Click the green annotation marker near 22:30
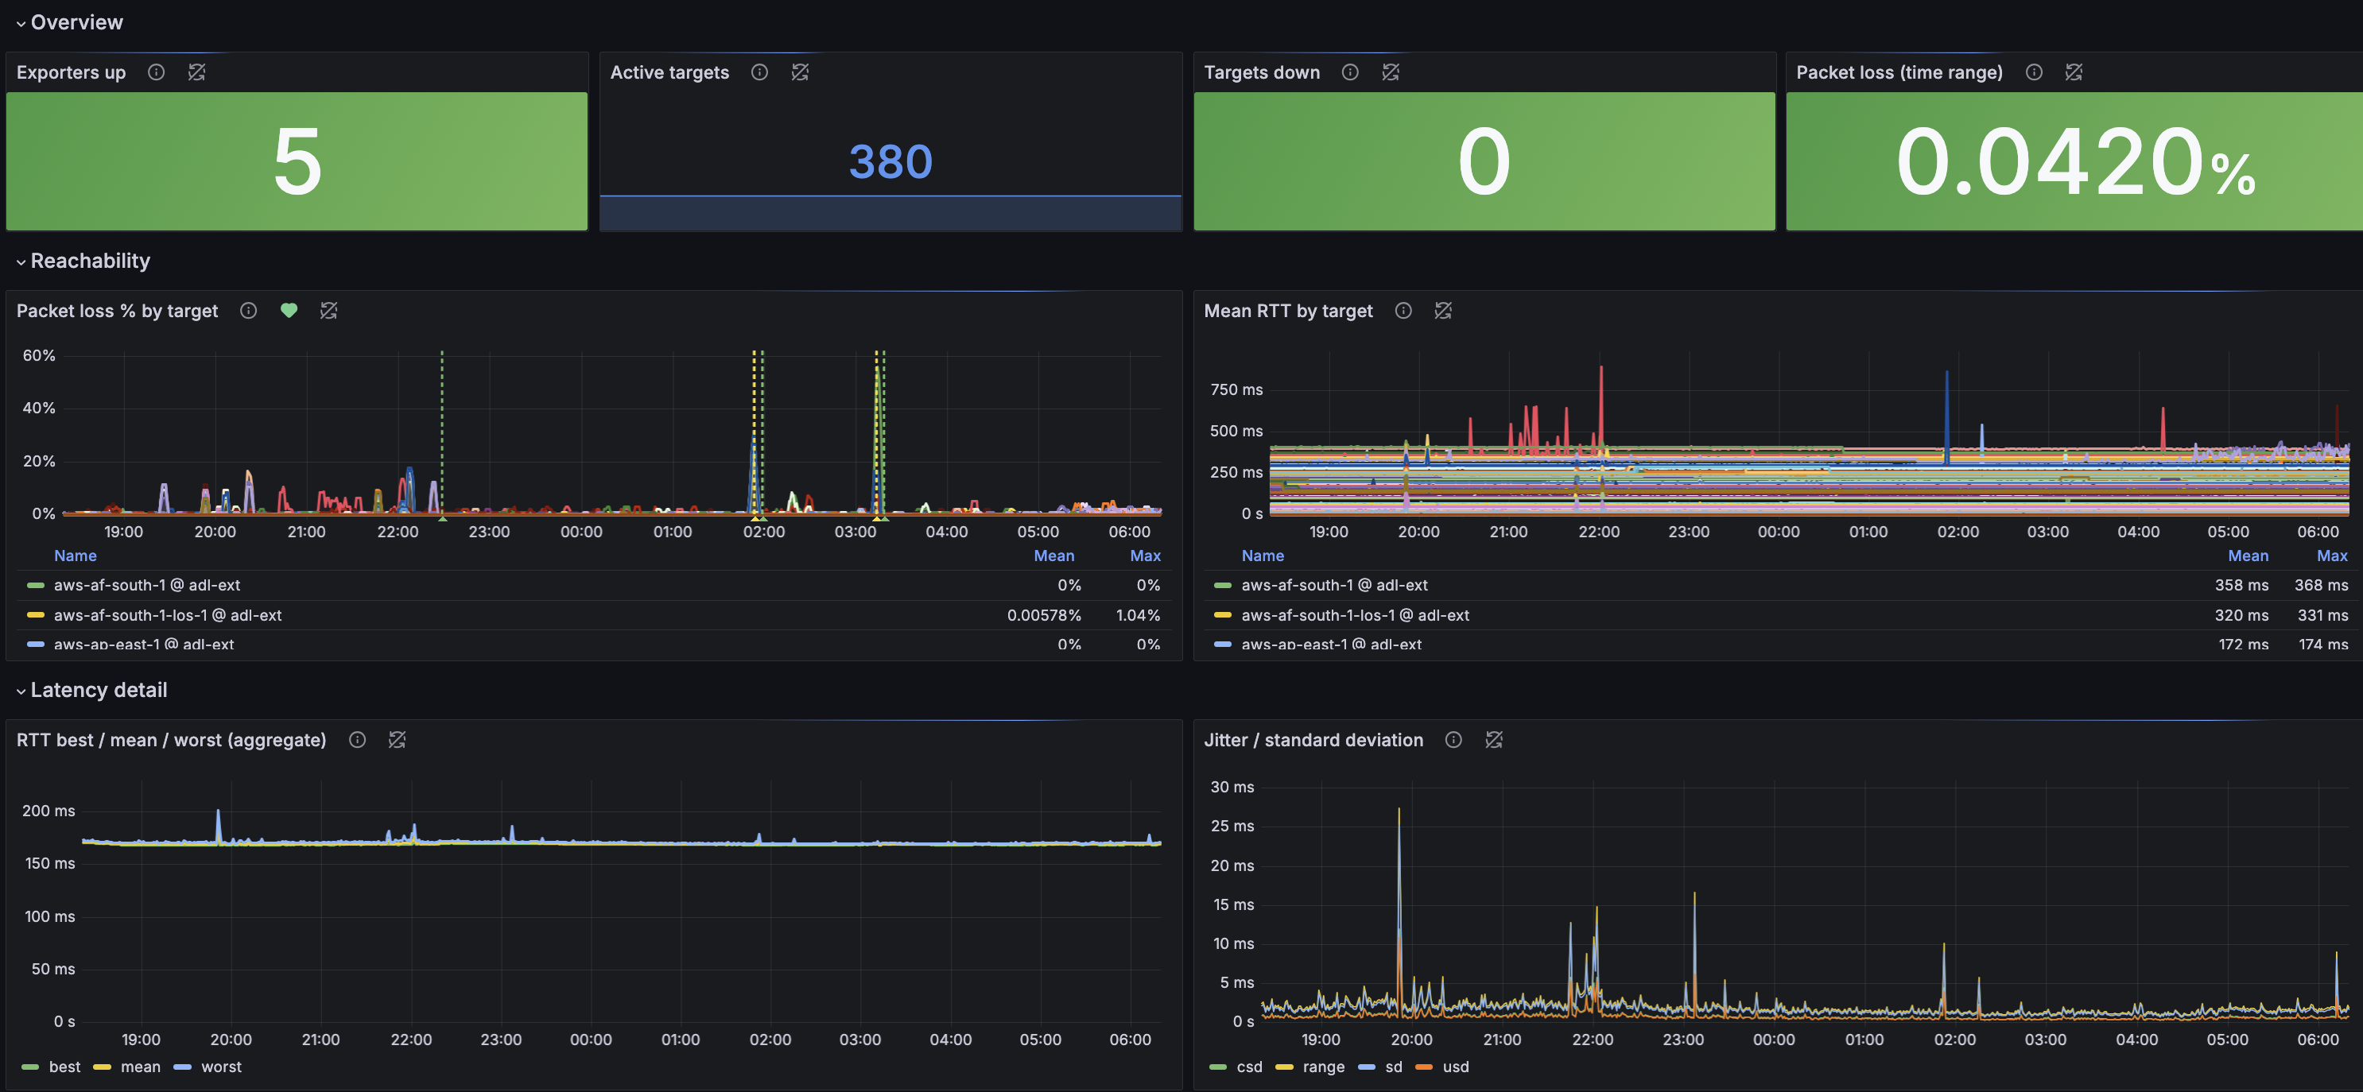Image resolution: width=2363 pixels, height=1092 pixels. (x=442, y=518)
